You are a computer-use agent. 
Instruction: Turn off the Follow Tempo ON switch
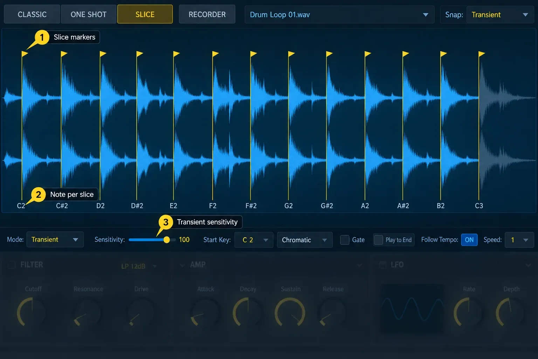pyautogui.click(x=469, y=240)
